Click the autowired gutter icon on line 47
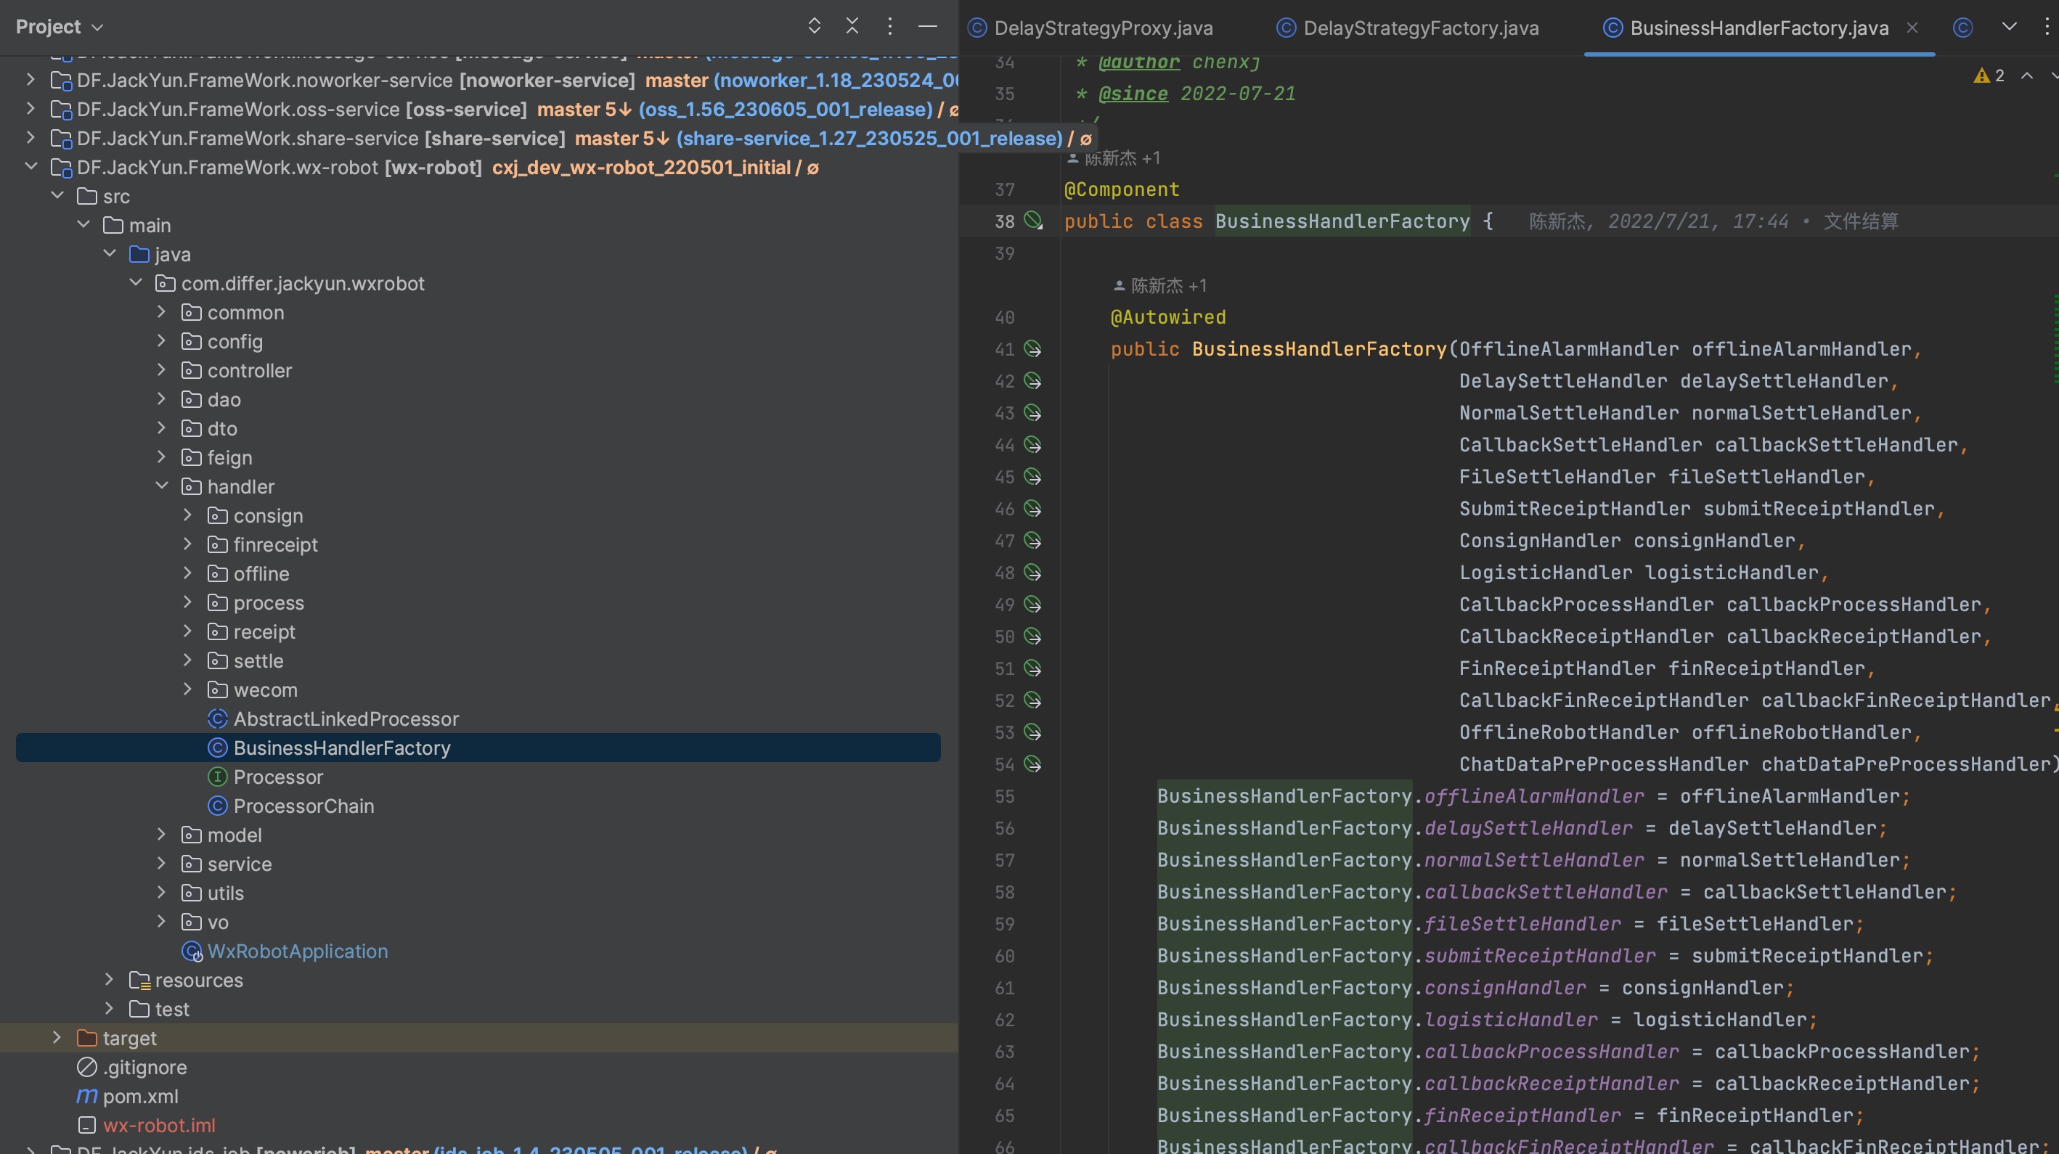 (1032, 541)
